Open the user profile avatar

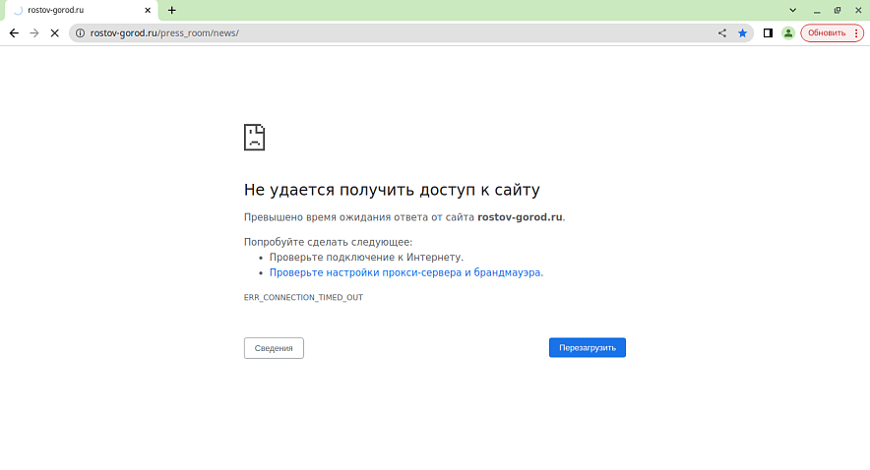[x=787, y=32]
